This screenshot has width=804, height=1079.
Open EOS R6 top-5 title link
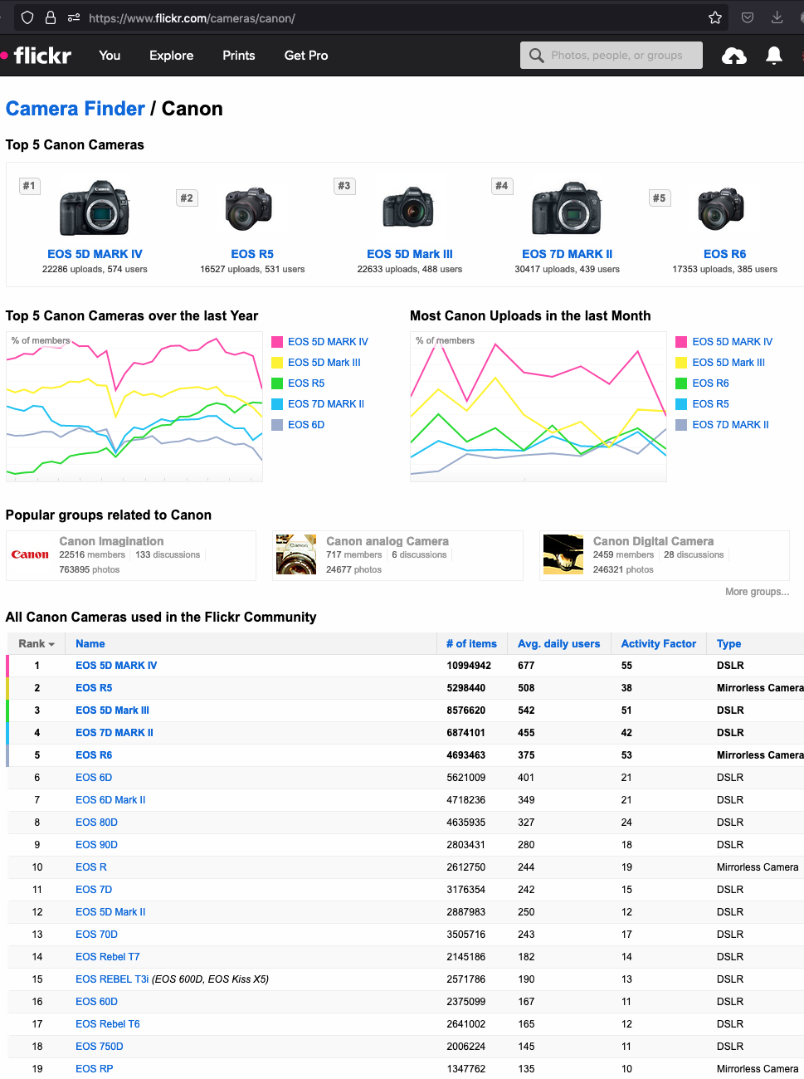click(724, 254)
